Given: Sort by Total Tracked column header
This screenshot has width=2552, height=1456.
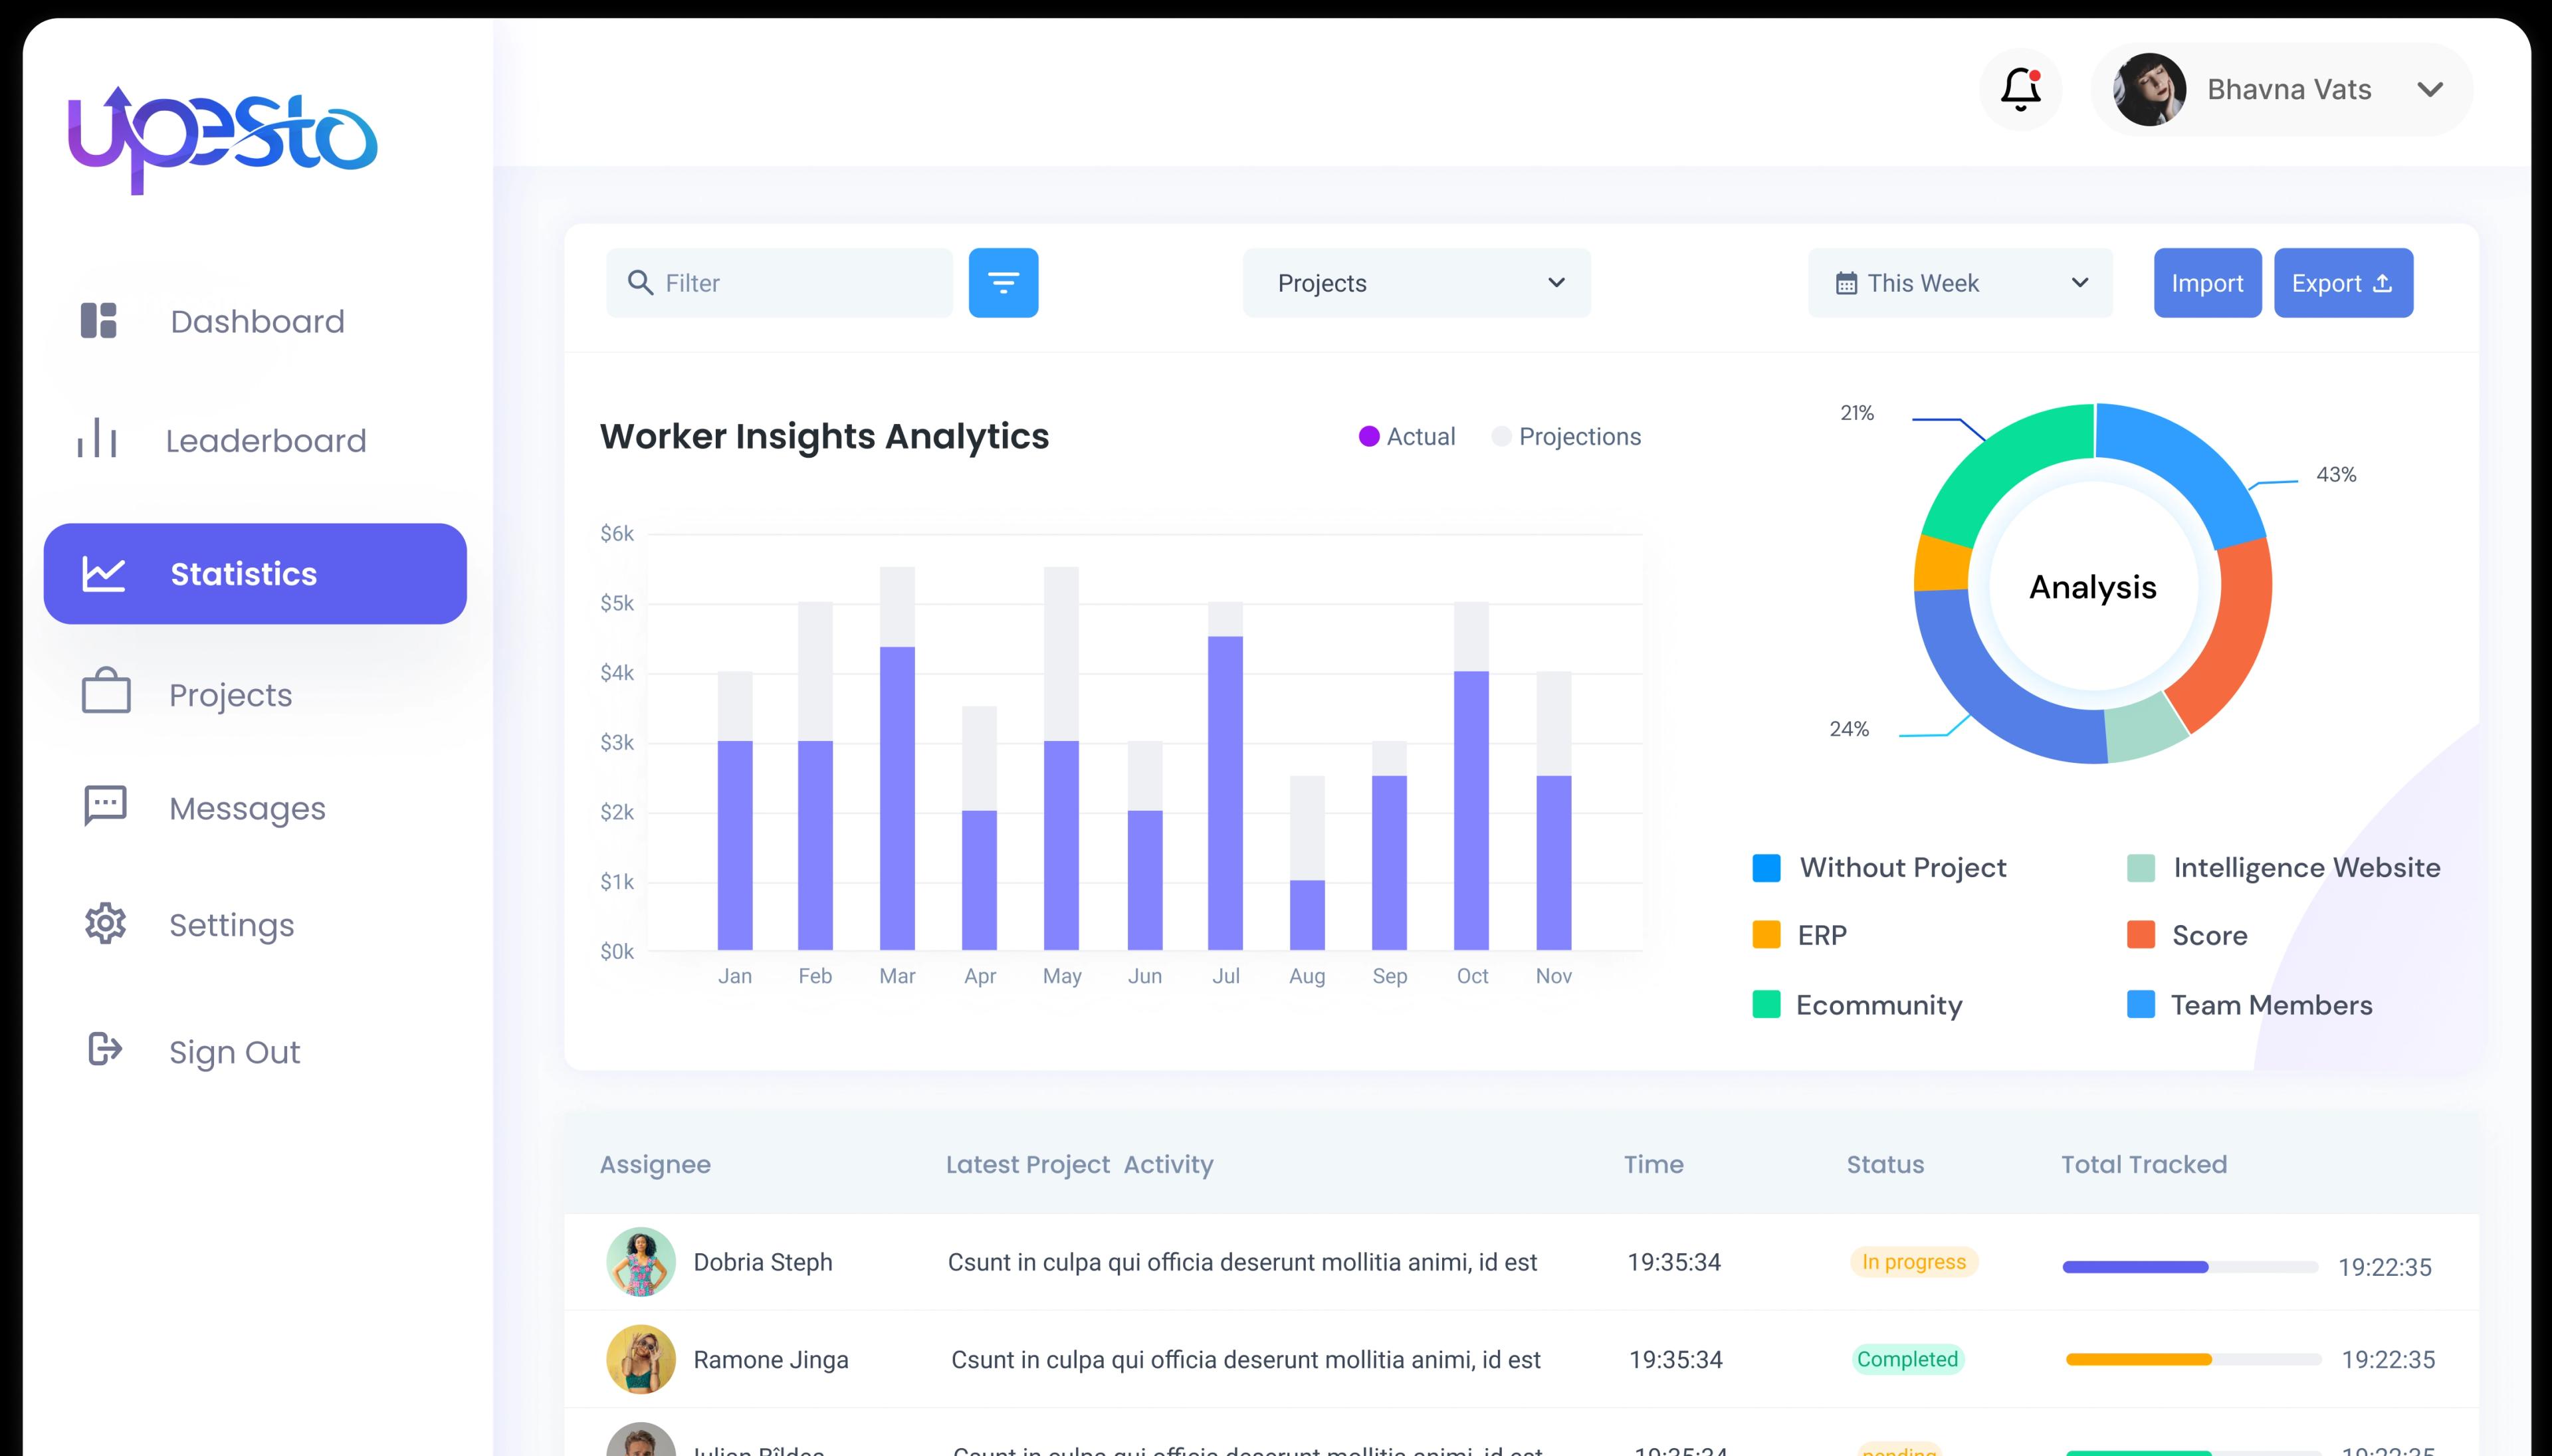Looking at the screenshot, I should (2144, 1164).
